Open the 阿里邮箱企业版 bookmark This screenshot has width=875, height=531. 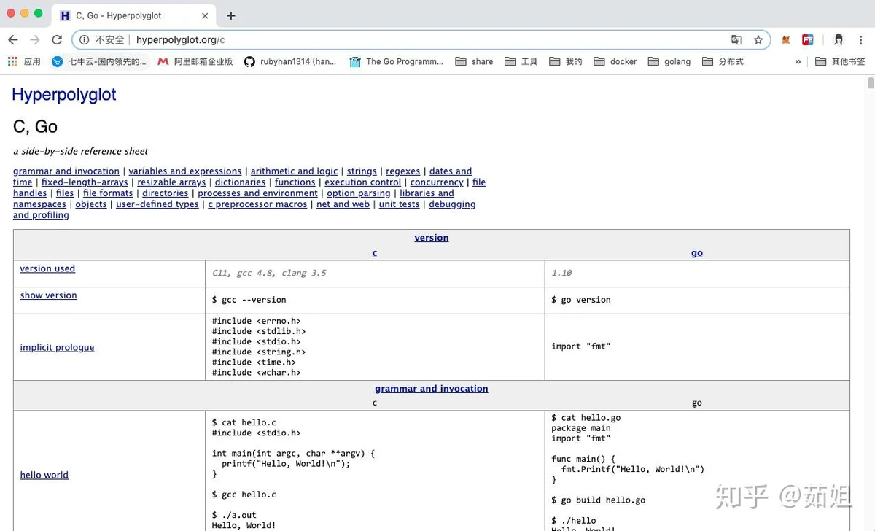tap(195, 62)
